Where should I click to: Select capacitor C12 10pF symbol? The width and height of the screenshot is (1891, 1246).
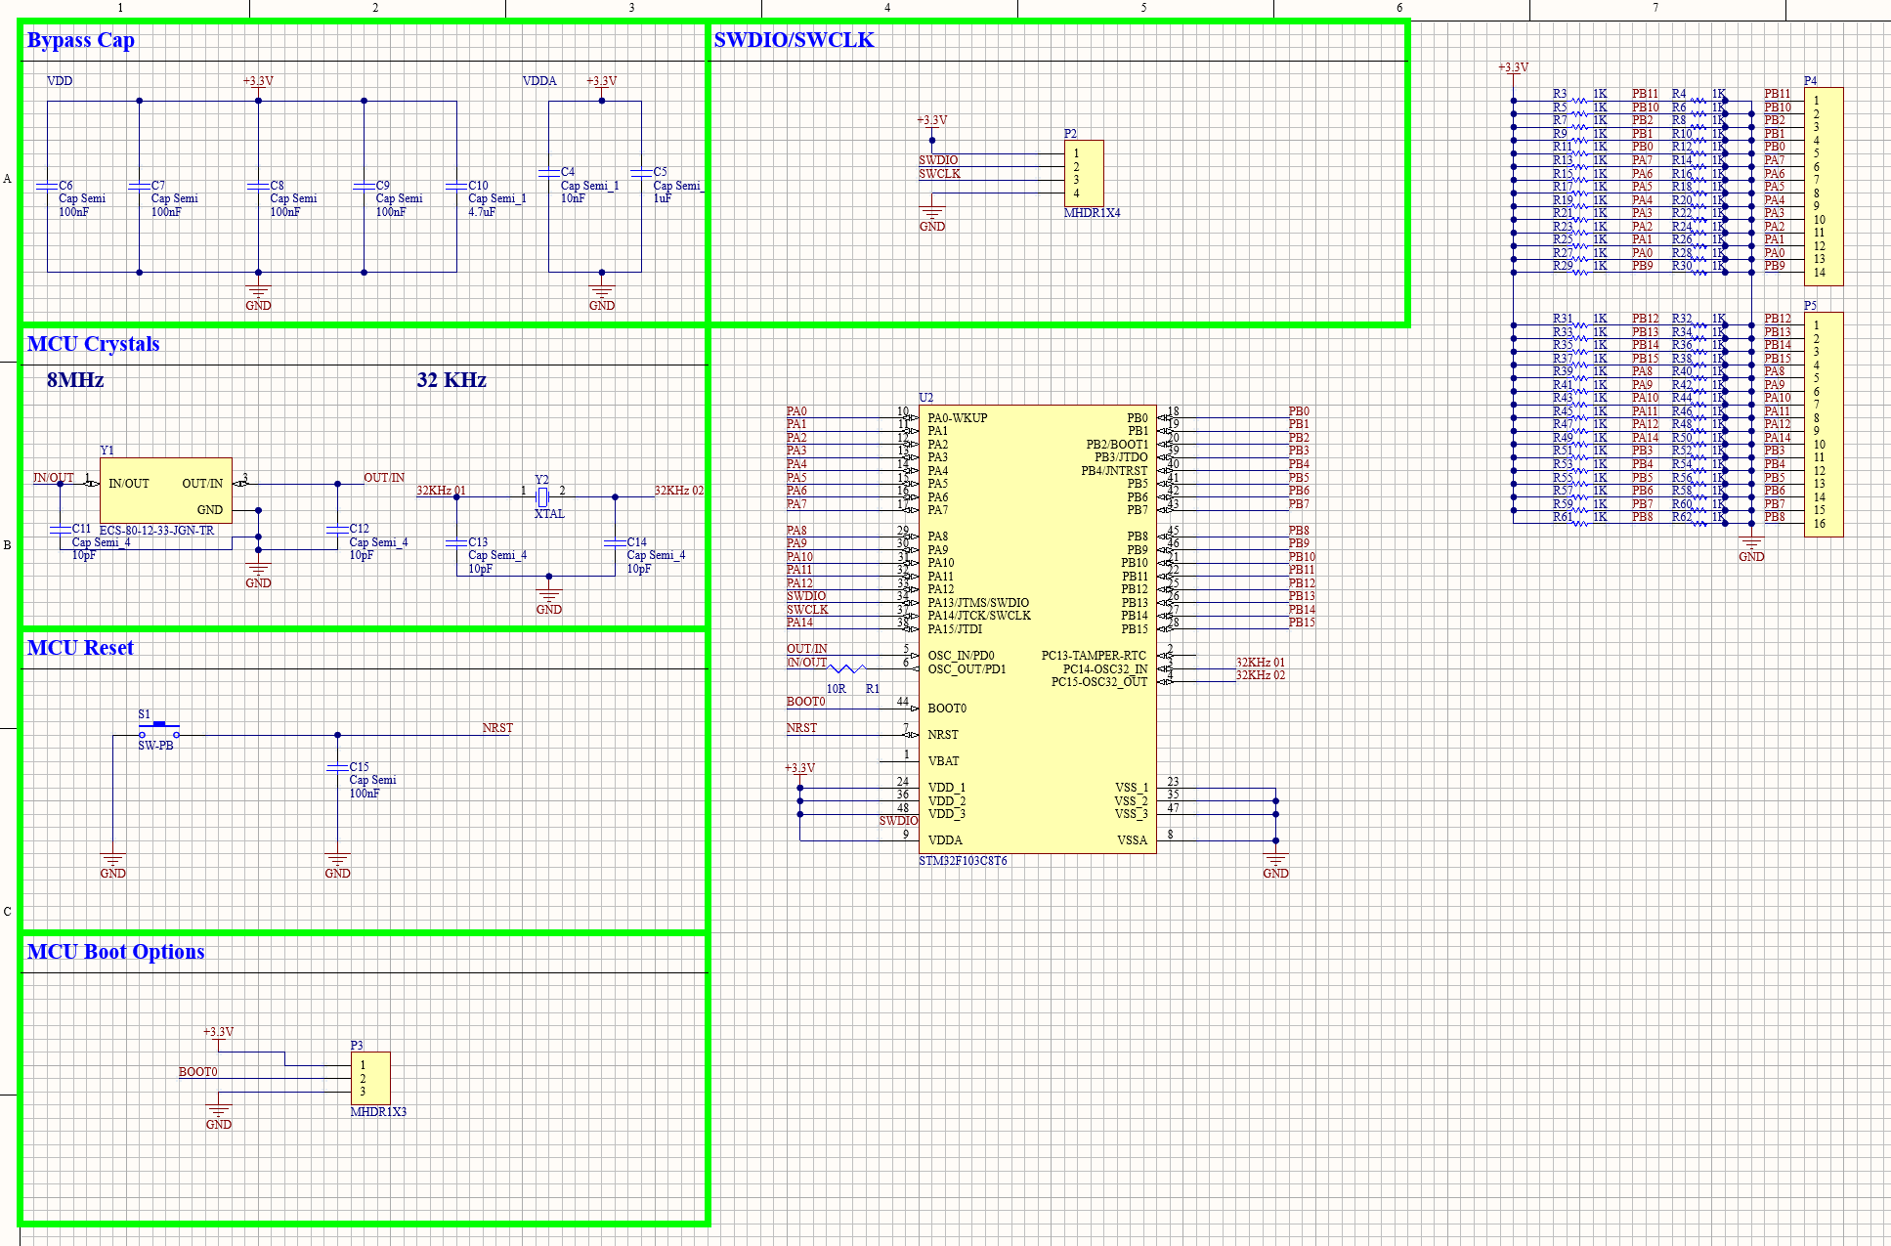(x=337, y=530)
